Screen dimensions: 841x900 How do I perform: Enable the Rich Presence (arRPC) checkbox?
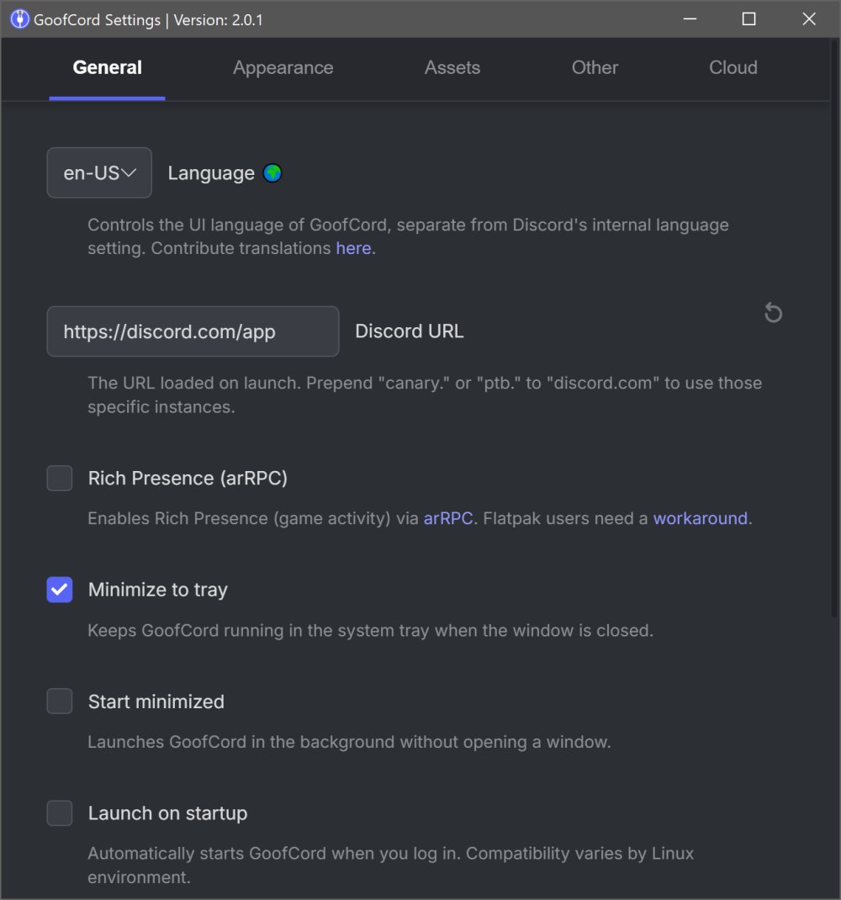[x=60, y=479]
